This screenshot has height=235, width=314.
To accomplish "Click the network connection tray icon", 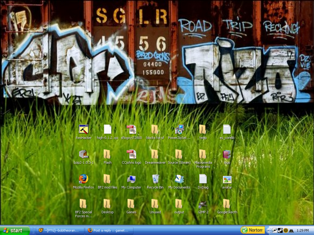I will point(274,231).
